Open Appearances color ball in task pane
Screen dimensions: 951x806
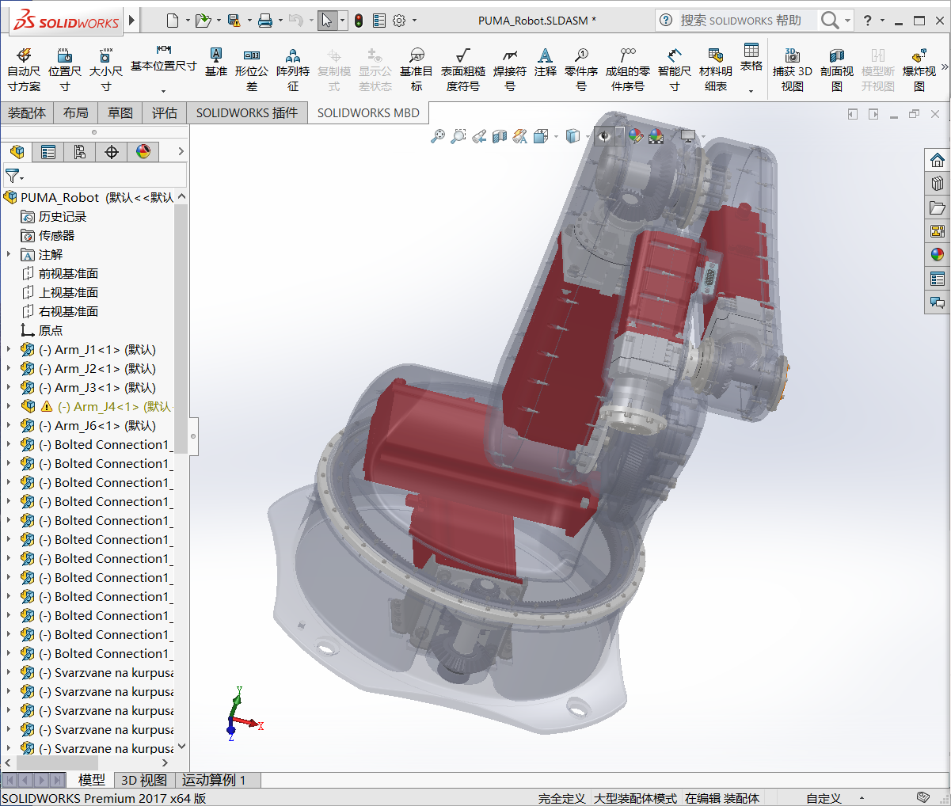point(938,255)
